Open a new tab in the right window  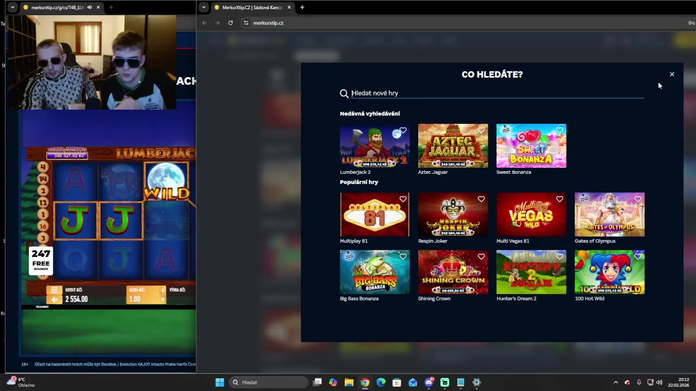pyautogui.click(x=302, y=8)
